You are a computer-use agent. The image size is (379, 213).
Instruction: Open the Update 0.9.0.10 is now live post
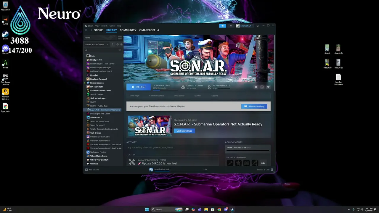pyautogui.click(x=159, y=163)
